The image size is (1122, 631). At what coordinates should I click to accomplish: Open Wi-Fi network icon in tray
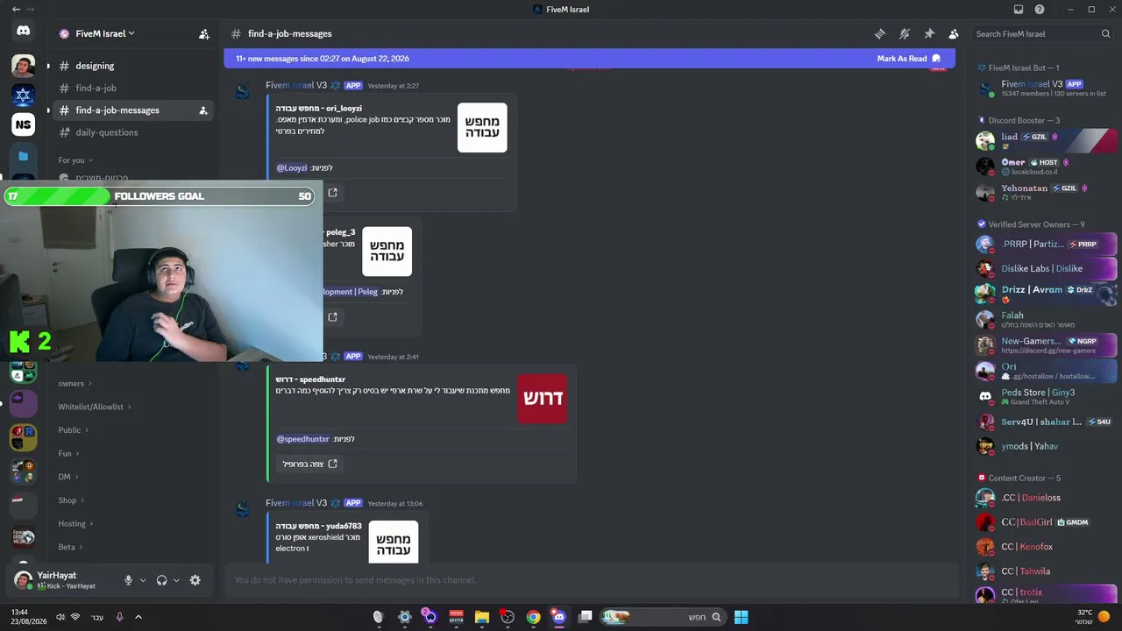75,617
